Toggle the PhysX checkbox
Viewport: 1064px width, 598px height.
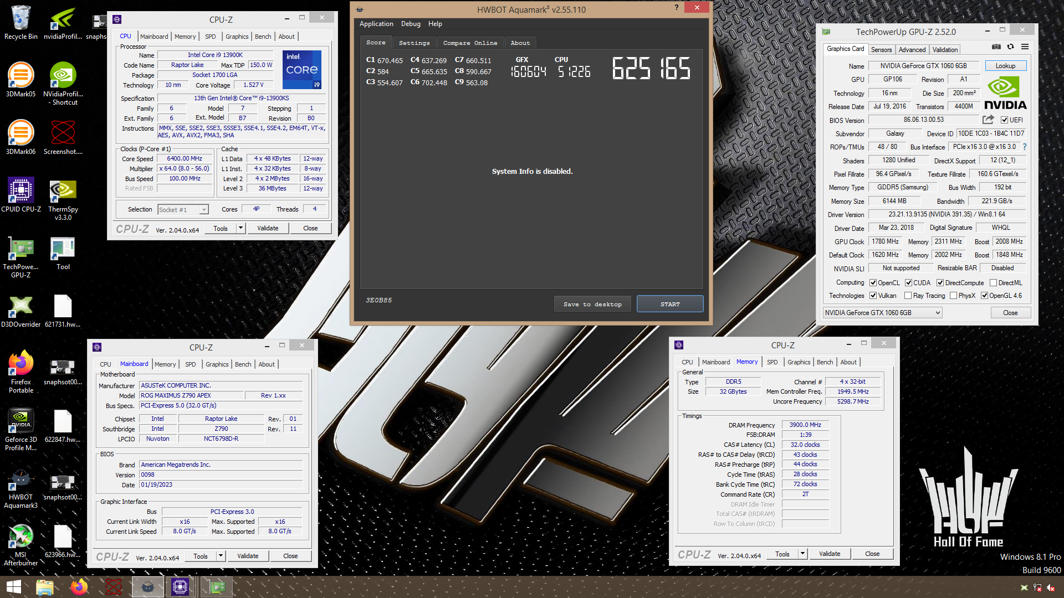pyautogui.click(x=953, y=296)
